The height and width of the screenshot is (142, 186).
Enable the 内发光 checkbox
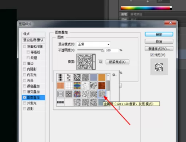[24, 75]
